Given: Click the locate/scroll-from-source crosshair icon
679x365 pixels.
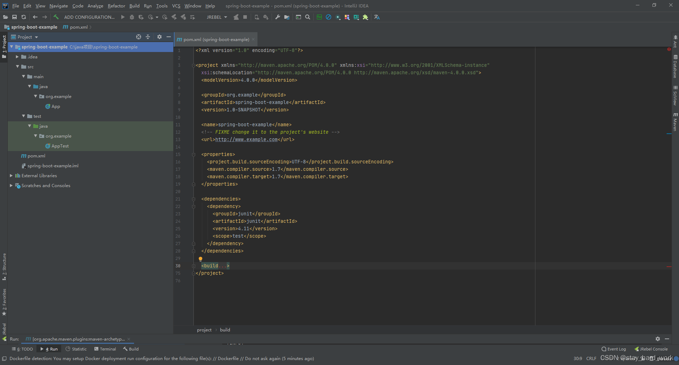Looking at the screenshot, I should (x=139, y=37).
